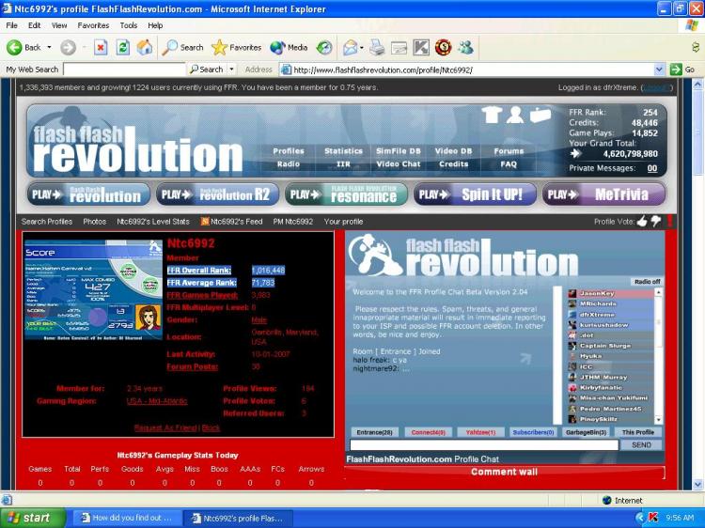705x528 pixels.
Task: Play flash flash revolution R2 button
Action: click(x=217, y=194)
